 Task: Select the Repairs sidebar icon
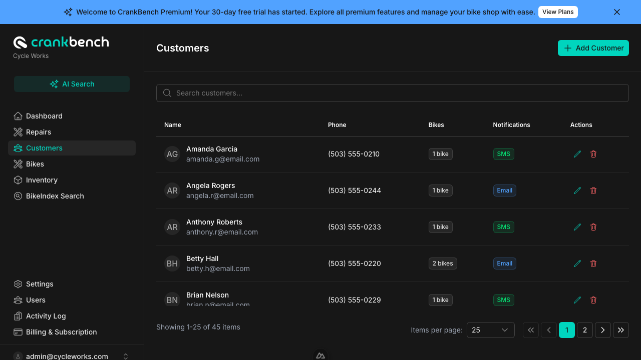(18, 132)
